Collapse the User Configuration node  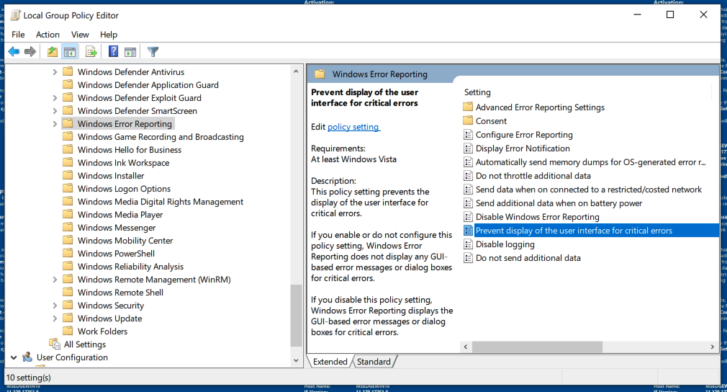(14, 357)
